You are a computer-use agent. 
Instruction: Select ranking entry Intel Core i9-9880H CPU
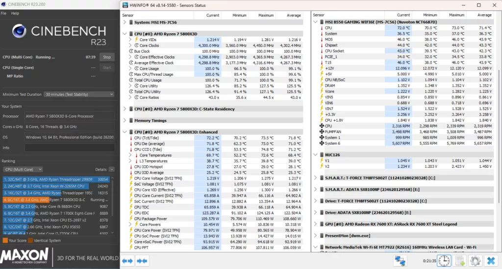tap(56, 206)
